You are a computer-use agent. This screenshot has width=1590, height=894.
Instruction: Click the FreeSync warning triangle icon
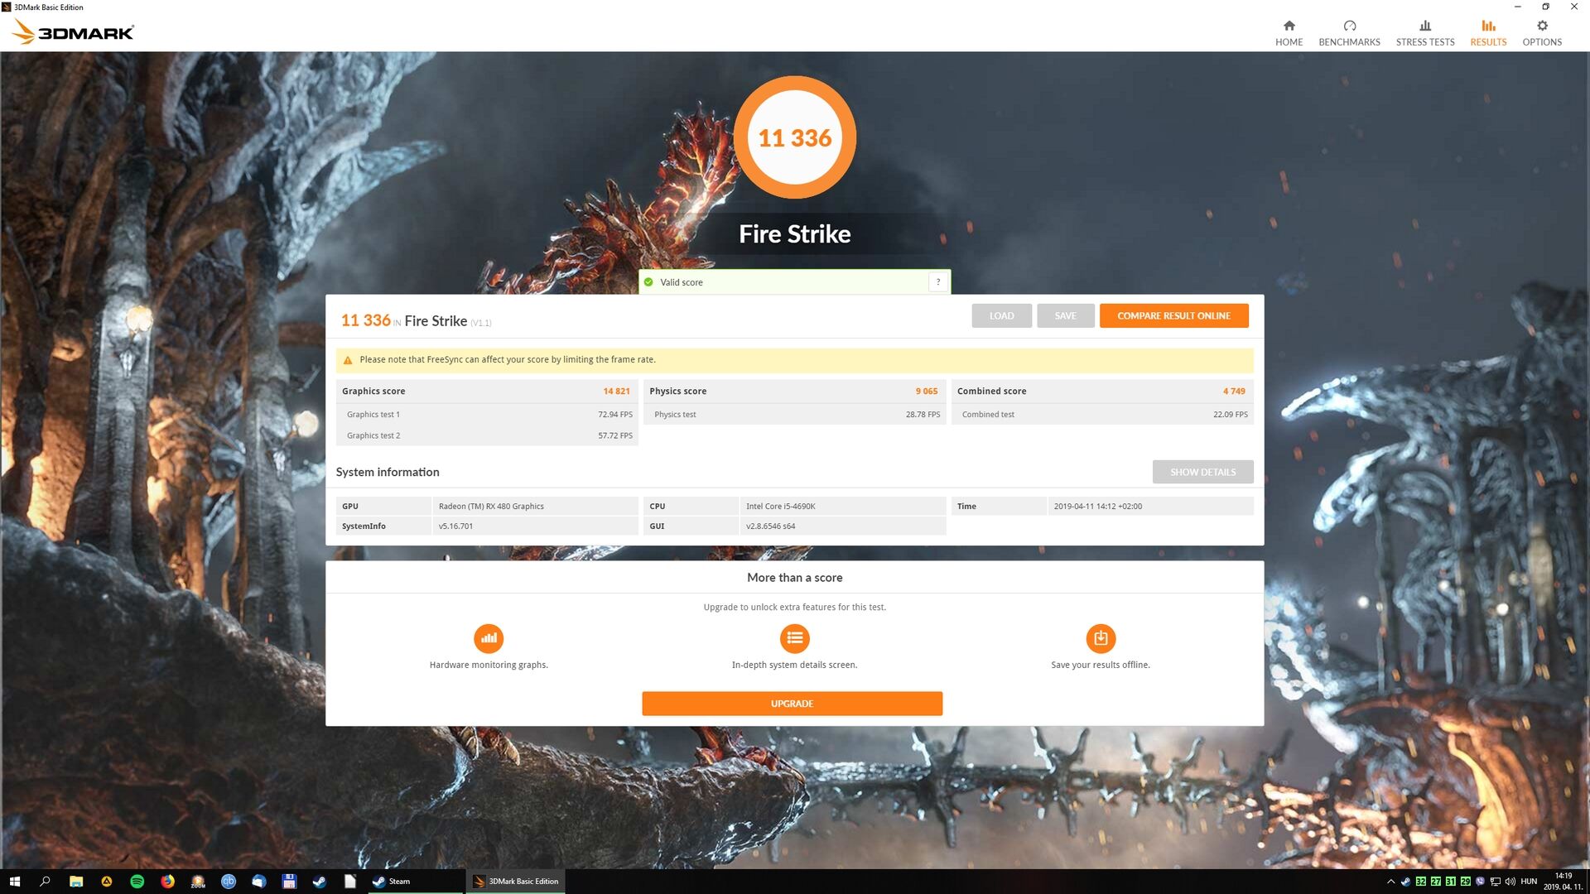[348, 360]
